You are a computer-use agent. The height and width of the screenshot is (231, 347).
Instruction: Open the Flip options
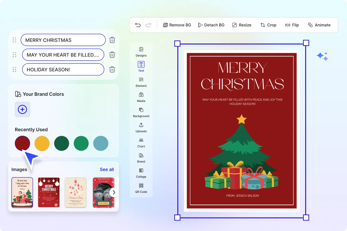(292, 25)
